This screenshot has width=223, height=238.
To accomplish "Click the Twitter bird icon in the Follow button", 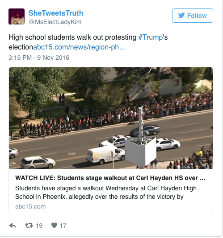I will pyautogui.click(x=181, y=16).
